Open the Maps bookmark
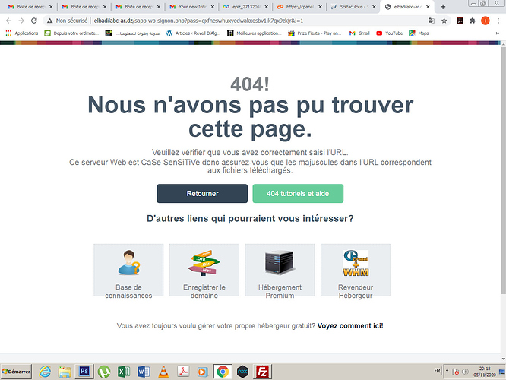Viewport: 506px width, 380px height. [x=419, y=33]
